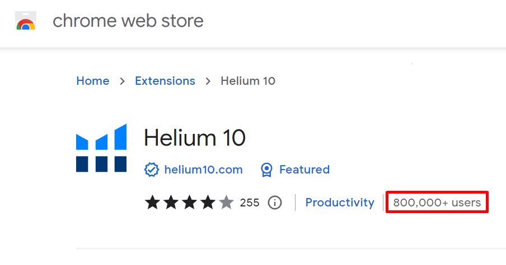Click the gray fifth rating star
The image size is (506, 265).
coord(226,202)
